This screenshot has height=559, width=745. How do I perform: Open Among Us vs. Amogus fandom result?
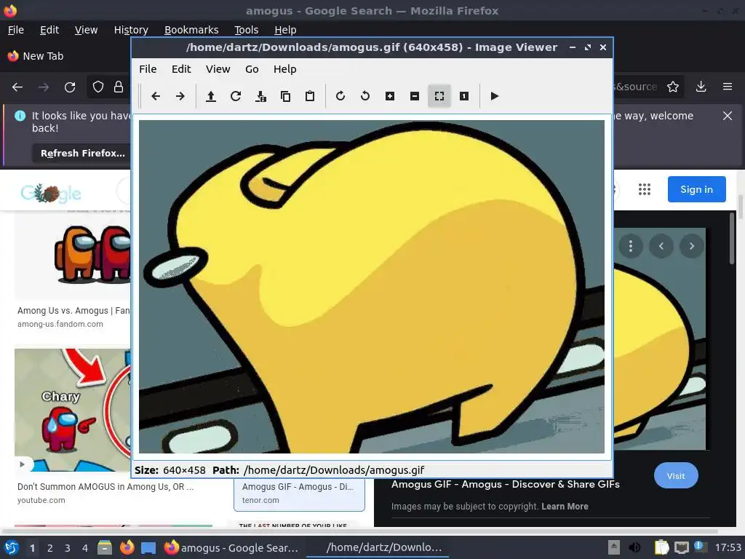pos(74,310)
